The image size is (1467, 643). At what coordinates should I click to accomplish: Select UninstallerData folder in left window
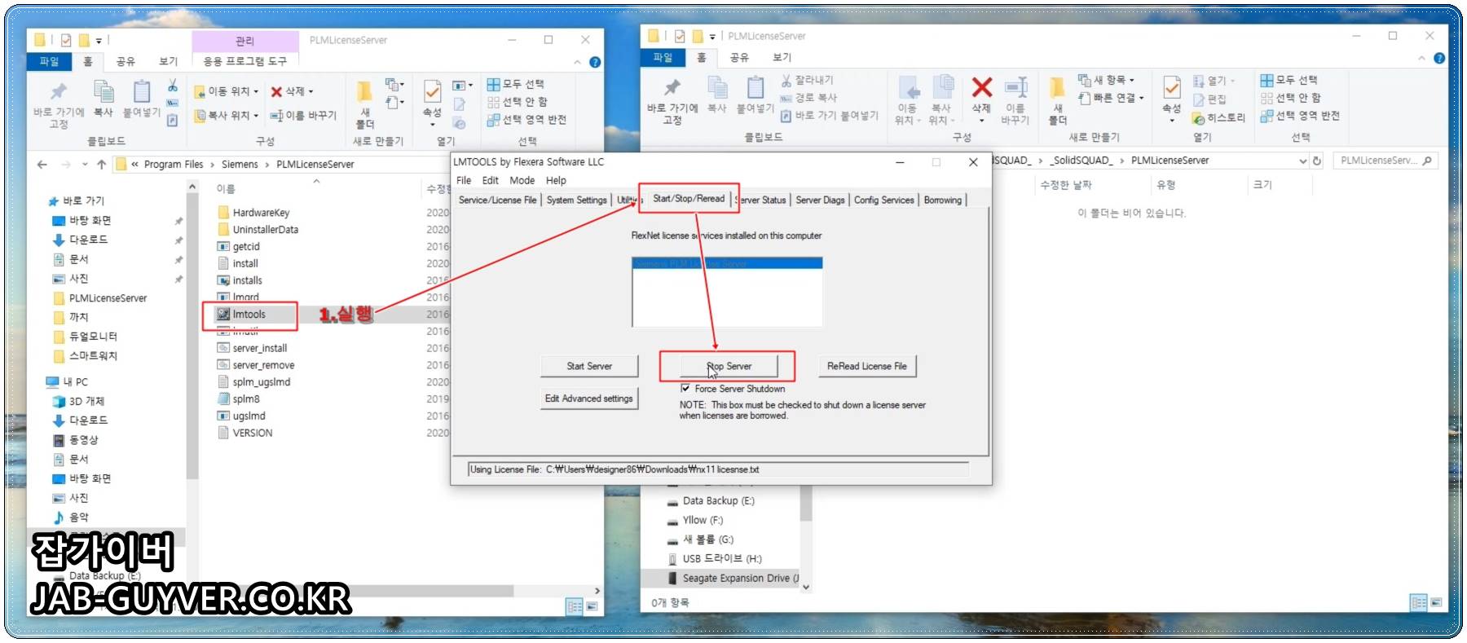[x=257, y=230]
